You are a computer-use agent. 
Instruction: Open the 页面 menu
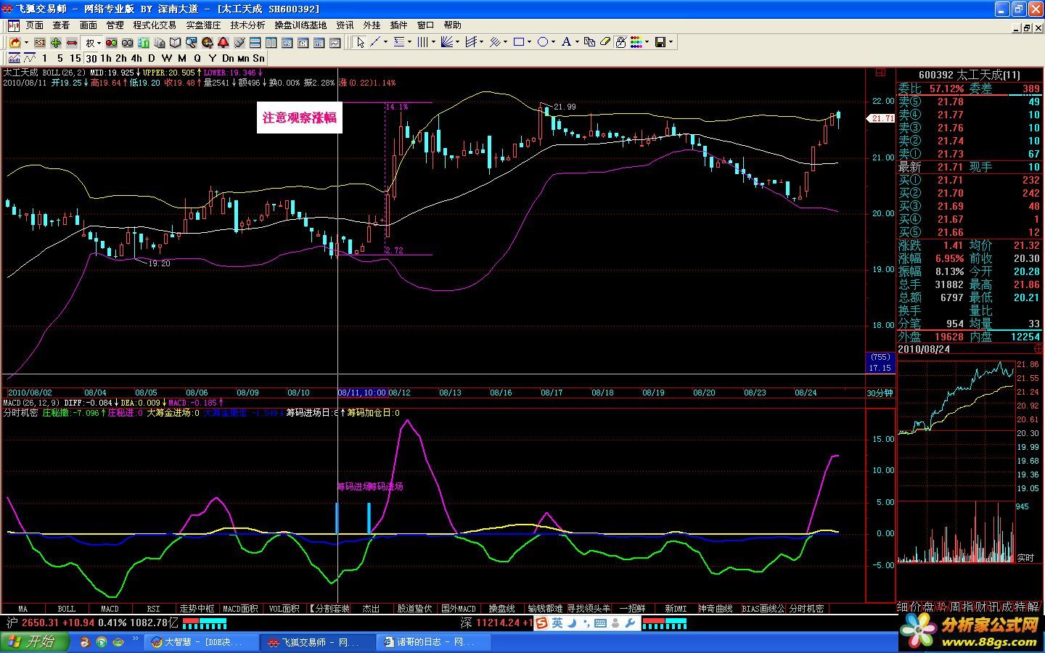(35, 25)
